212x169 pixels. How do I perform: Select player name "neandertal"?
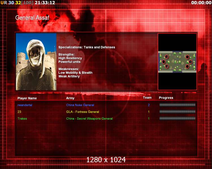coord(25,105)
